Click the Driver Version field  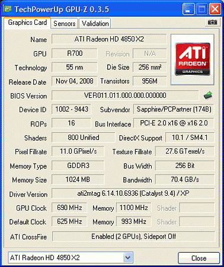(133, 193)
